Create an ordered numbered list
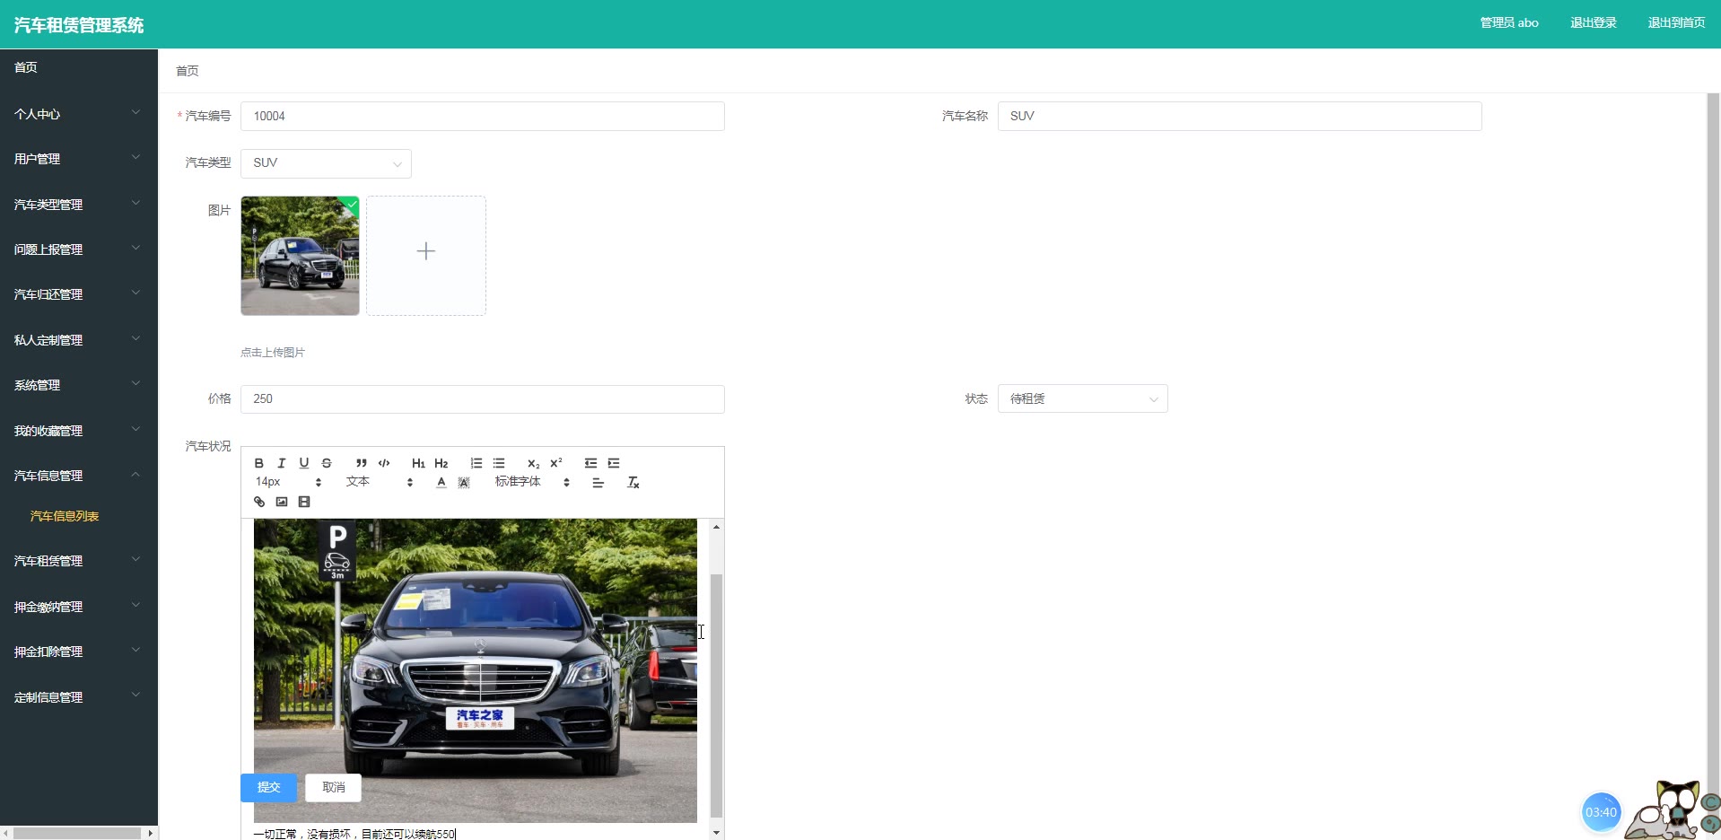The width and height of the screenshot is (1721, 840). point(476,463)
